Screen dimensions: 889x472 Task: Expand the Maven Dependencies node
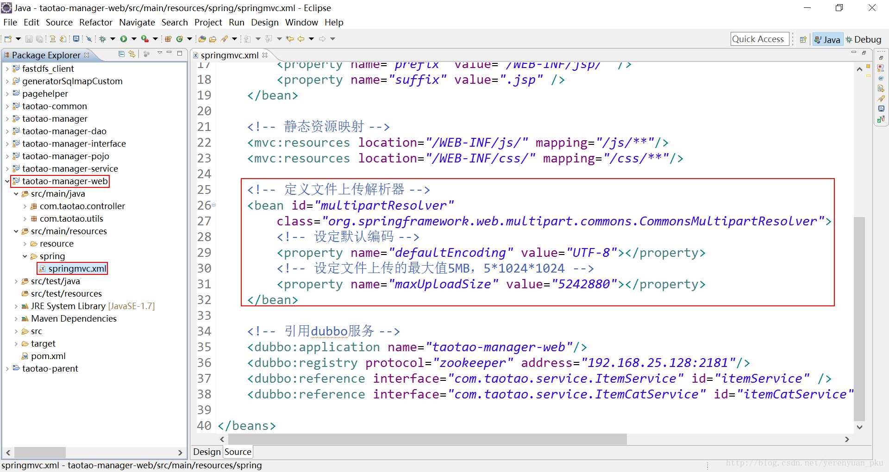click(16, 319)
